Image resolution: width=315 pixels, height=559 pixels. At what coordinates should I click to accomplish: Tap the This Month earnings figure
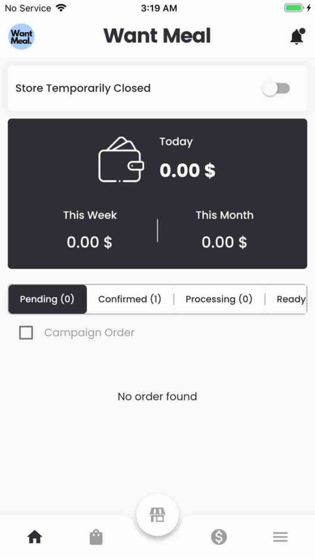[224, 242]
